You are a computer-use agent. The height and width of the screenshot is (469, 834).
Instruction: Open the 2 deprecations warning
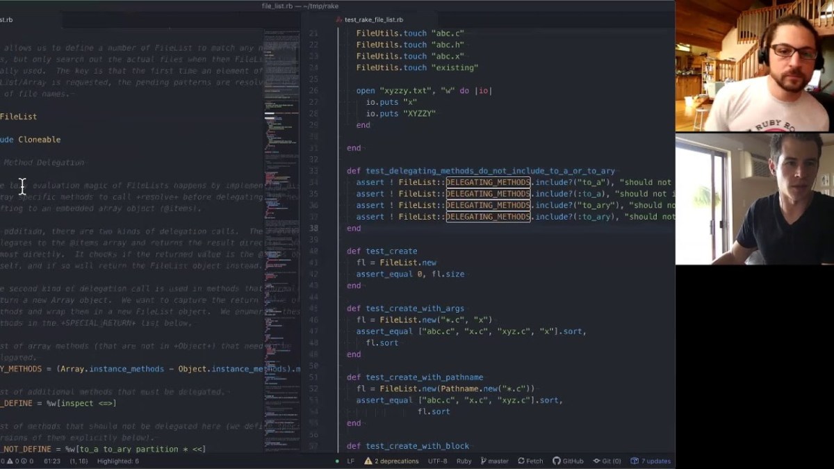coord(391,461)
